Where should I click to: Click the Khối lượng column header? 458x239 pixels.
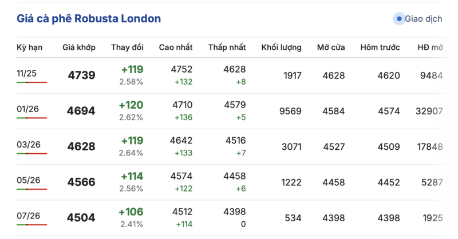pos(281,47)
